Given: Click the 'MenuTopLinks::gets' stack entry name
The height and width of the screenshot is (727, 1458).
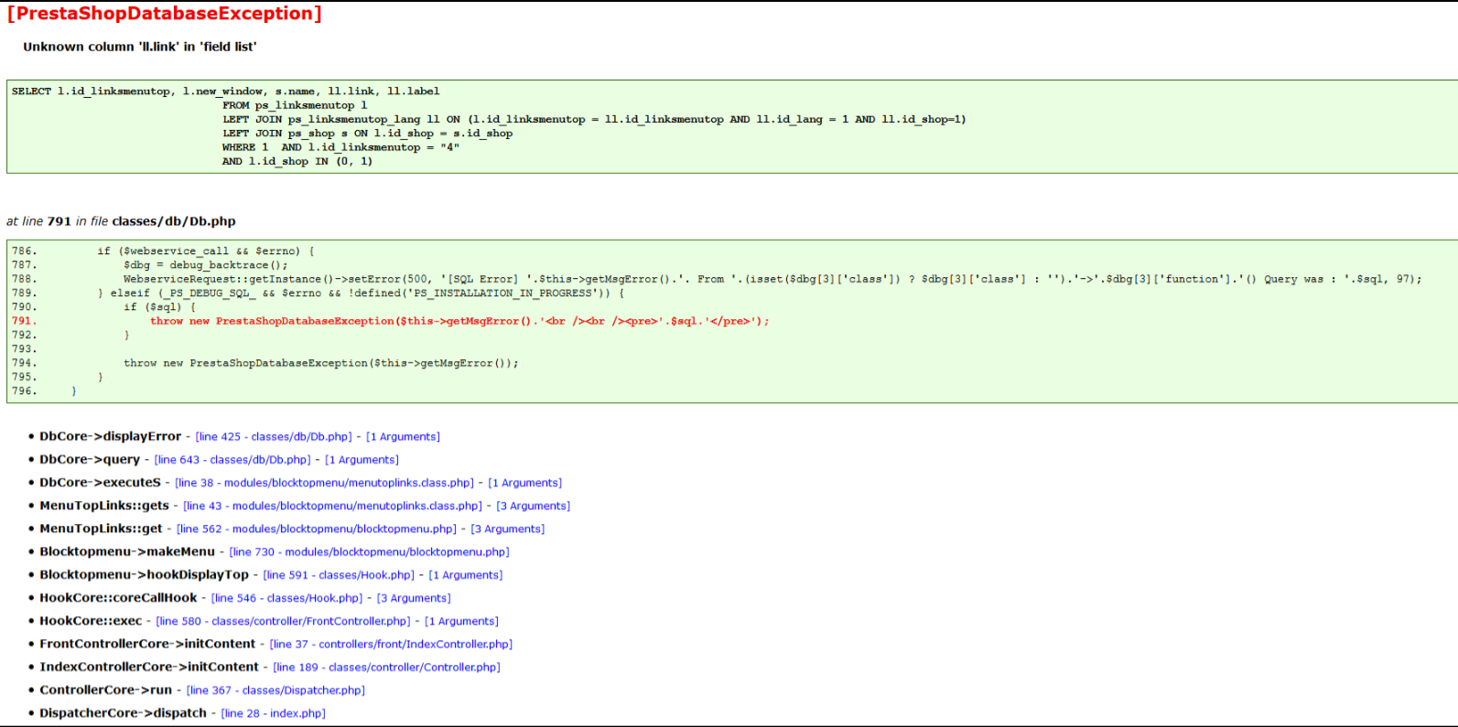Looking at the screenshot, I should click(x=104, y=505).
